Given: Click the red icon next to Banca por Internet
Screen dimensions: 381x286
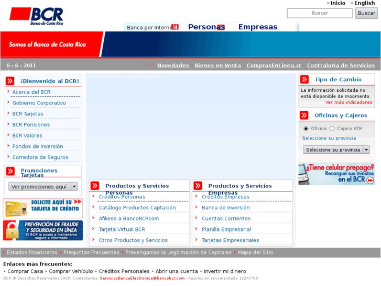Looking at the screenshot, I should [175, 27].
